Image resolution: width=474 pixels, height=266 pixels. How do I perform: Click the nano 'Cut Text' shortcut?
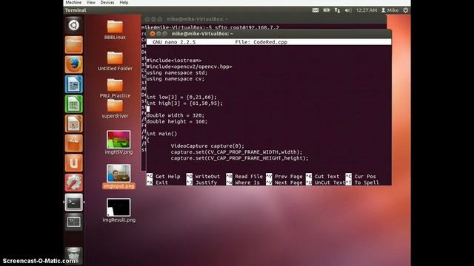click(323, 177)
